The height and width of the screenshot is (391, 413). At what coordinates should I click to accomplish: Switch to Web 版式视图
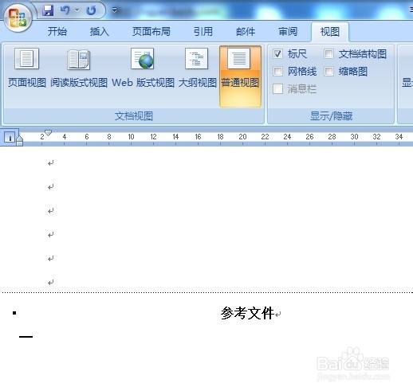coord(143,68)
